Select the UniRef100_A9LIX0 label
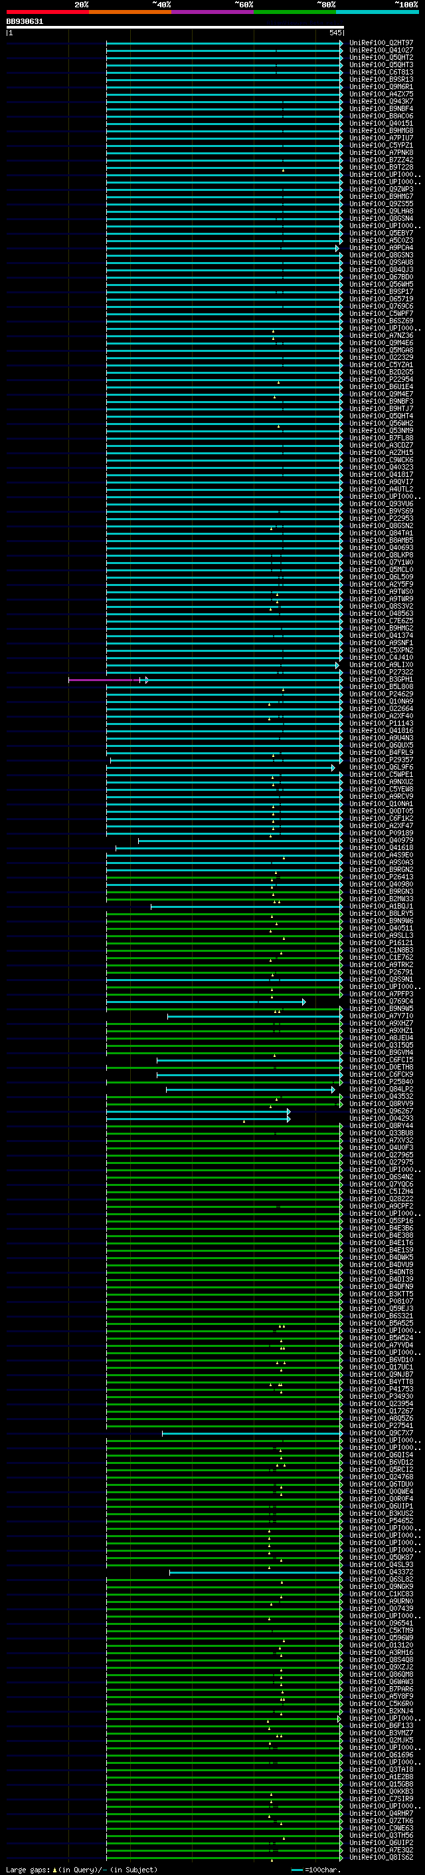The height and width of the screenshot is (1875, 425). [x=381, y=664]
